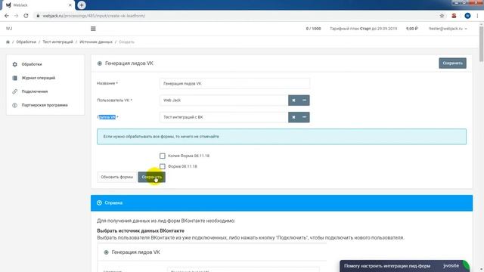
Task: Open the red browser extension icon
Action: 454,16
